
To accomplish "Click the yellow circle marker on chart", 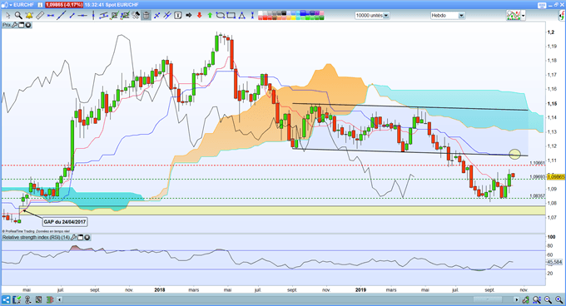I will click(x=514, y=155).
